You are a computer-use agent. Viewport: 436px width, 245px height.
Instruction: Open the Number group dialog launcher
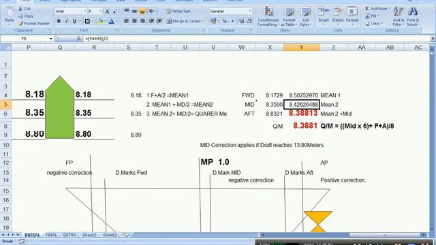click(251, 30)
